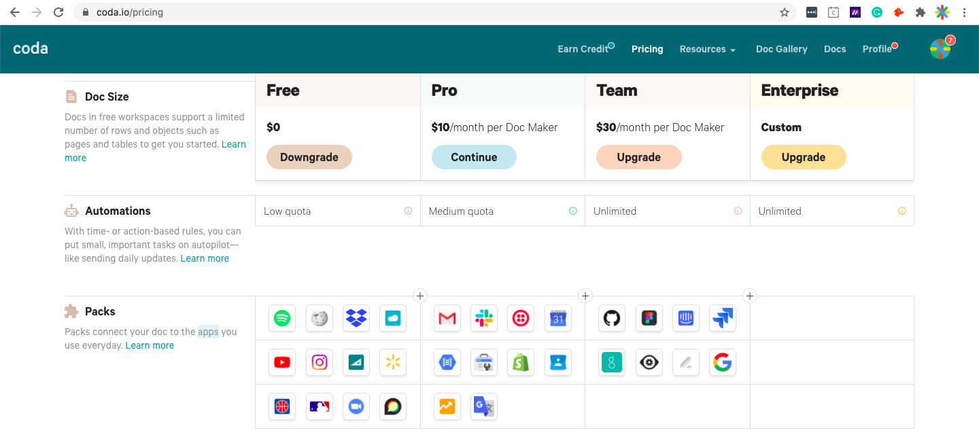Click the Intercom pack icon
The height and width of the screenshot is (437, 979).
(686, 318)
